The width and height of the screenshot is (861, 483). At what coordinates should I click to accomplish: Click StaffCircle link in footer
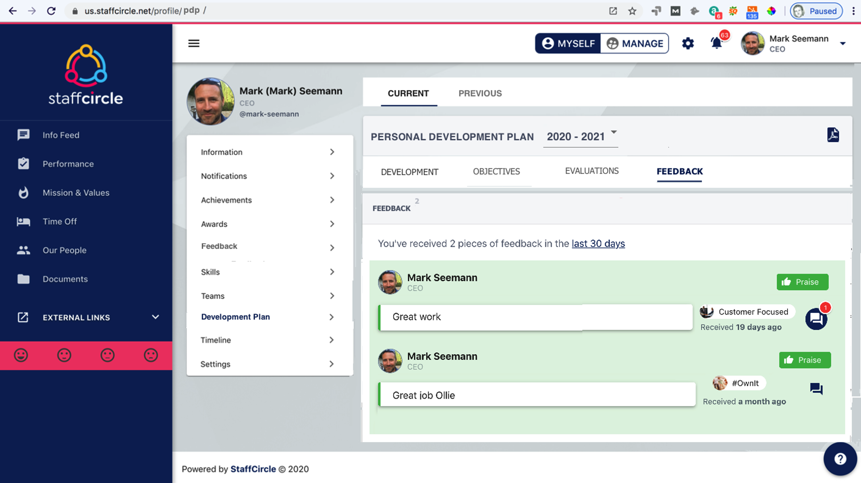pyautogui.click(x=253, y=469)
